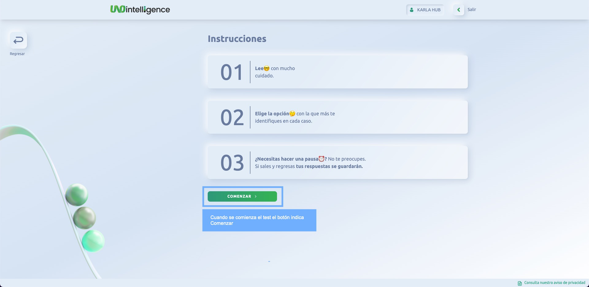Click the Instrucciones heading
Image resolution: width=589 pixels, height=287 pixels.
[x=237, y=39]
